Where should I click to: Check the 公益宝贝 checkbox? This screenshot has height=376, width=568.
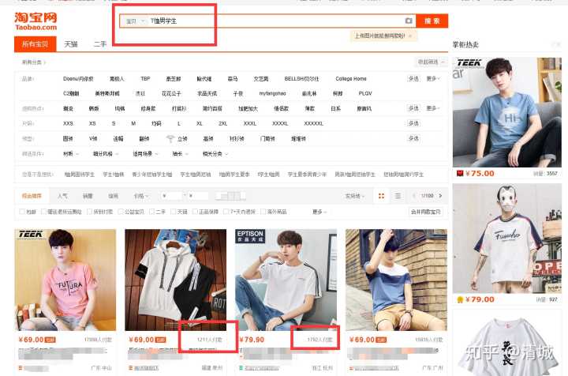[x=121, y=212]
